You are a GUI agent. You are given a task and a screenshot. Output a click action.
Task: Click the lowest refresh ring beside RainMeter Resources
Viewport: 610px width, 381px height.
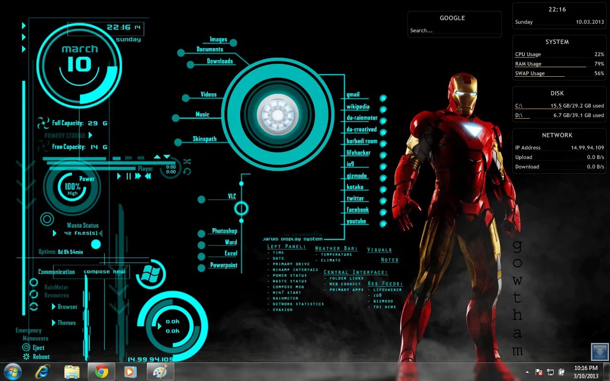34,307
